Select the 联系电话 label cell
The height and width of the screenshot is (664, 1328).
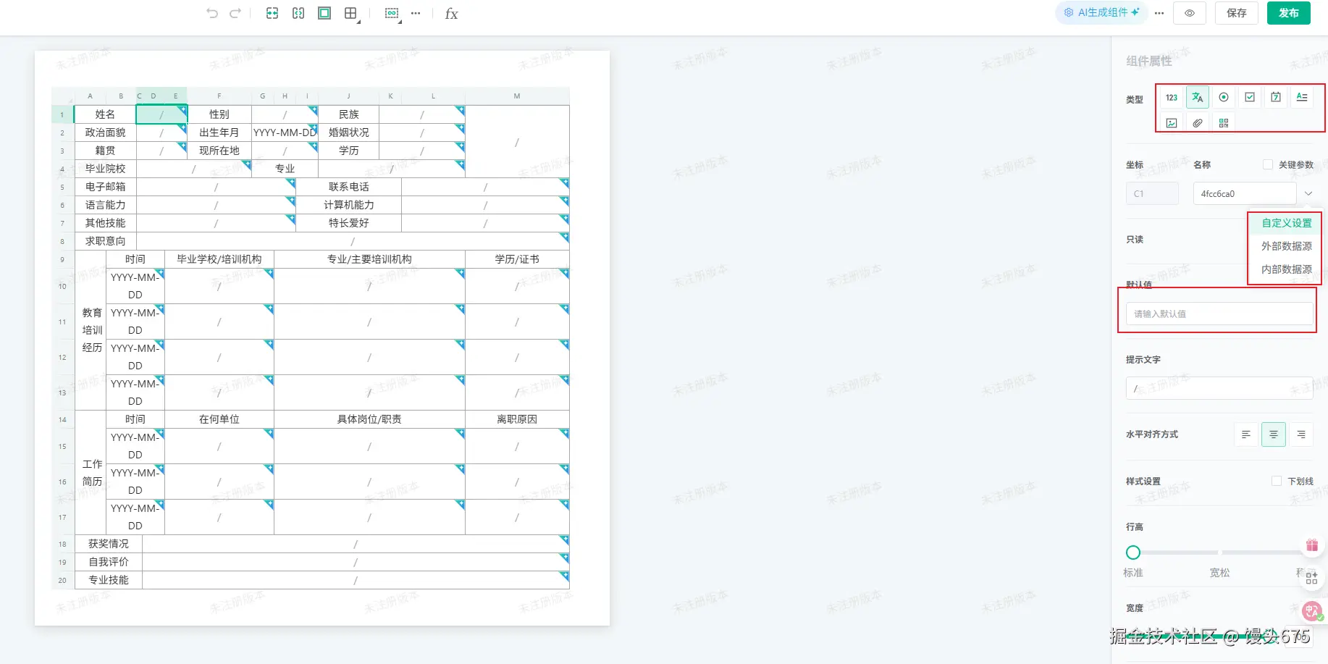(x=349, y=187)
